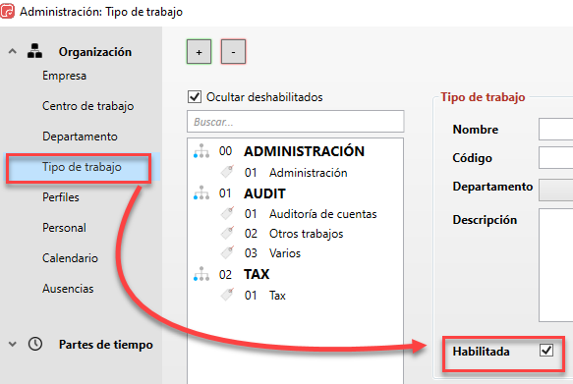Open Centro de trabajo in the sidebar

(x=88, y=106)
